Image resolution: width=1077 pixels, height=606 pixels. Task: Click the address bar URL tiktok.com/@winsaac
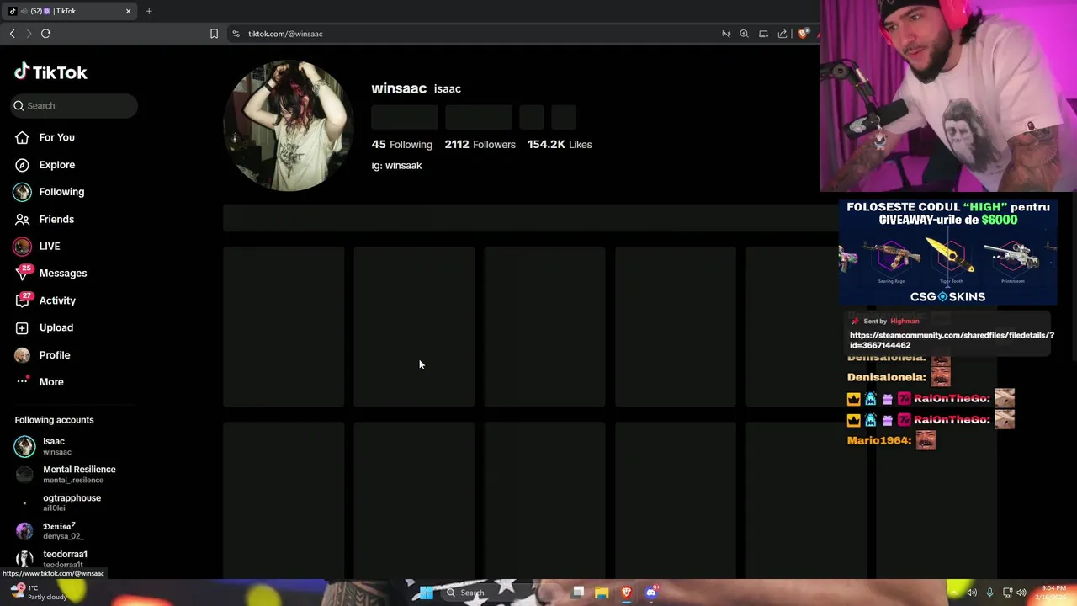pos(285,34)
